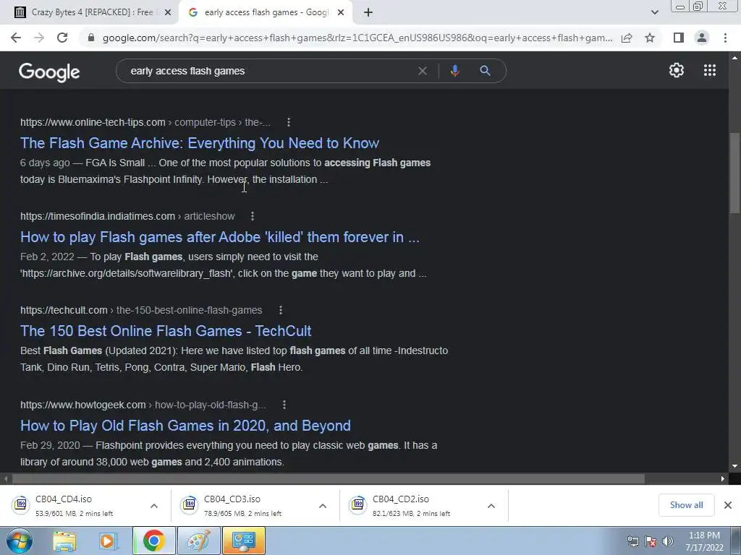The image size is (741, 555).
Task: Start voice search with the microphone icon
Action: tap(454, 71)
